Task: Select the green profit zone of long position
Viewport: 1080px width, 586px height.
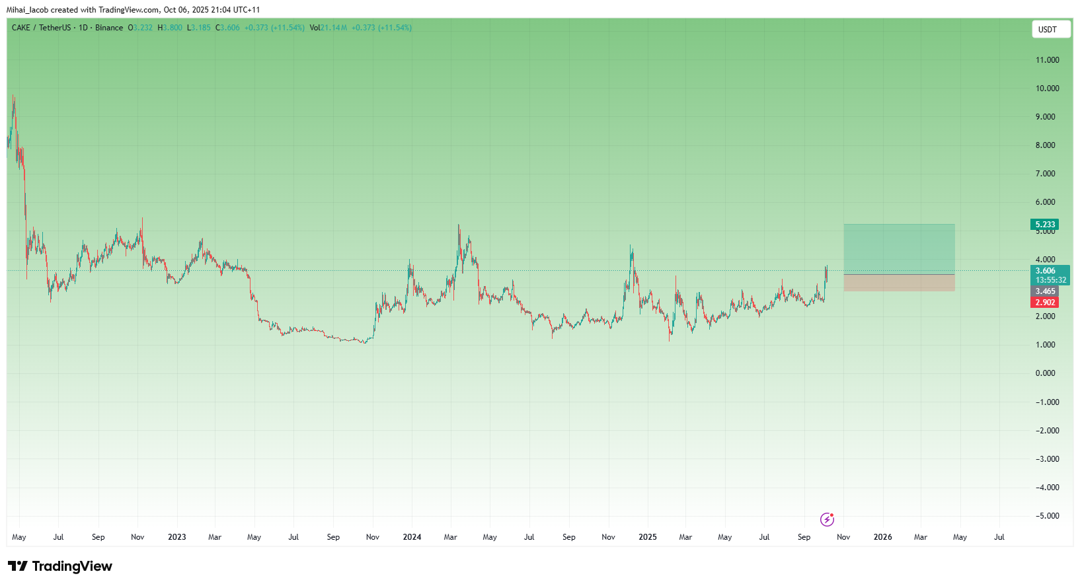Action: coord(899,249)
